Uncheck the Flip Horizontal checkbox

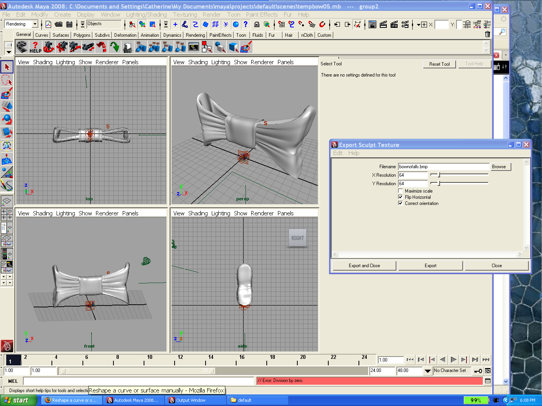(x=400, y=197)
